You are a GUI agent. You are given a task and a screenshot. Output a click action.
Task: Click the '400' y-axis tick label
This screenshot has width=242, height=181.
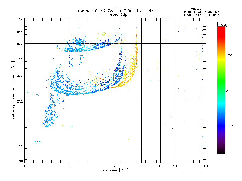click(x=20, y=58)
